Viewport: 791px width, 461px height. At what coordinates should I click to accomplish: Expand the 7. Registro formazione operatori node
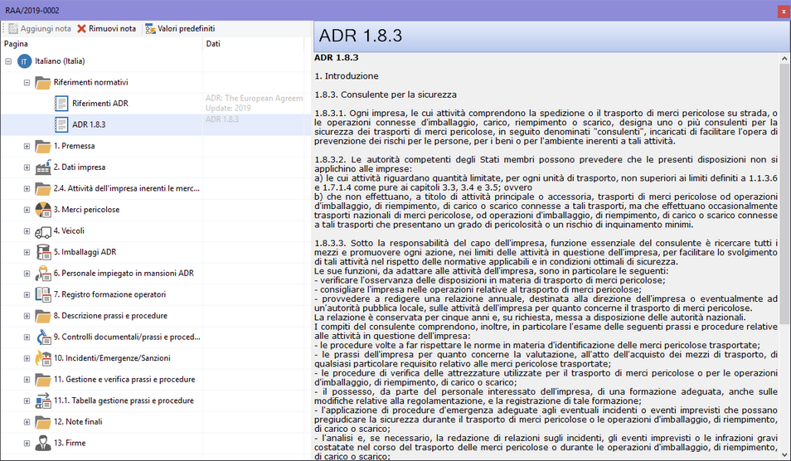click(x=27, y=294)
